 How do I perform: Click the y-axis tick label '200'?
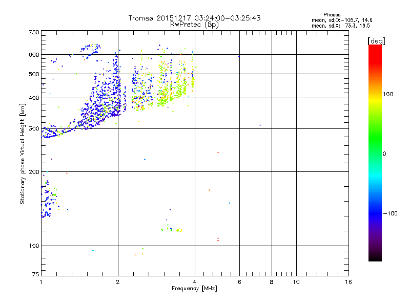34,172
